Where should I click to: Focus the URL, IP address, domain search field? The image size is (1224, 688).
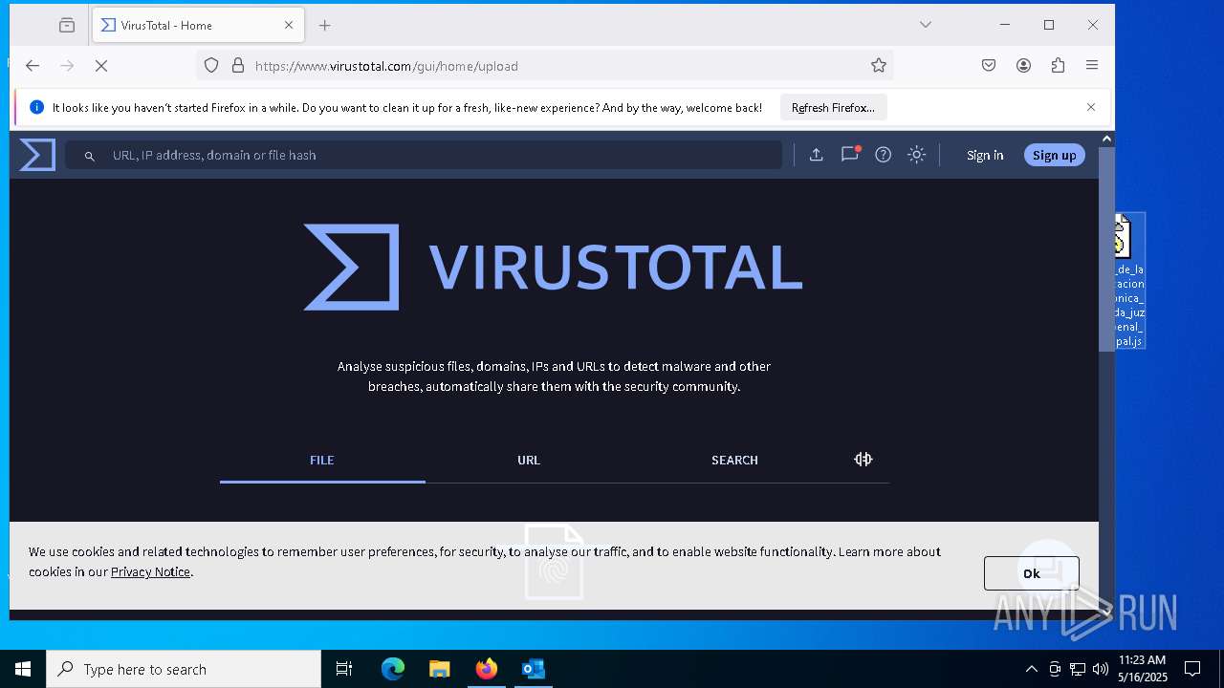coord(424,155)
